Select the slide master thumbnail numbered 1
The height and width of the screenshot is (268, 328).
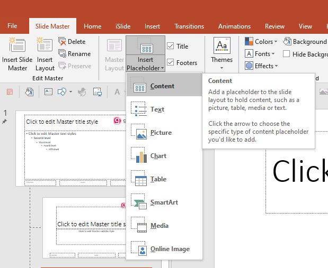(x=70, y=148)
